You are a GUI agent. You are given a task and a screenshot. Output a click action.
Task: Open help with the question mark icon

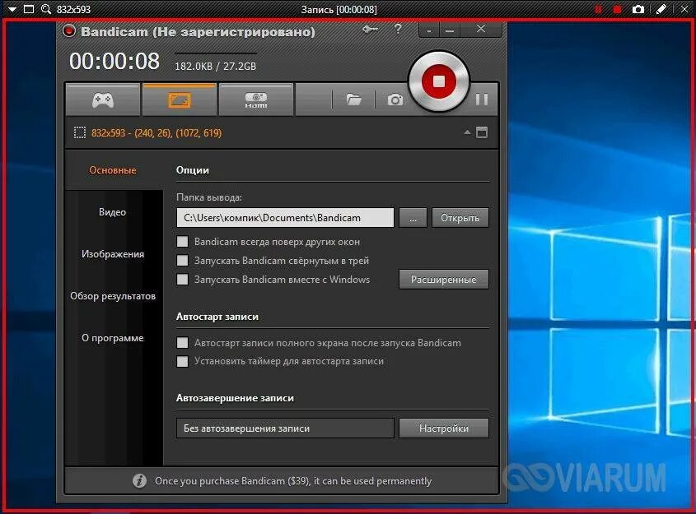coord(398,30)
